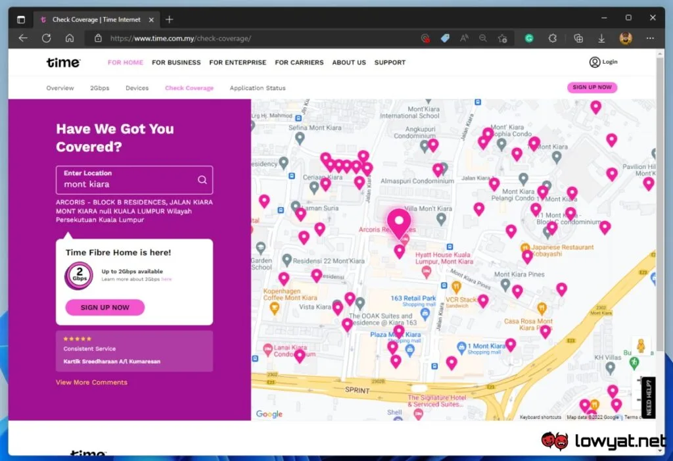Click the Hyatt House hotel marker
This screenshot has height=461, width=673.
[x=426, y=272]
